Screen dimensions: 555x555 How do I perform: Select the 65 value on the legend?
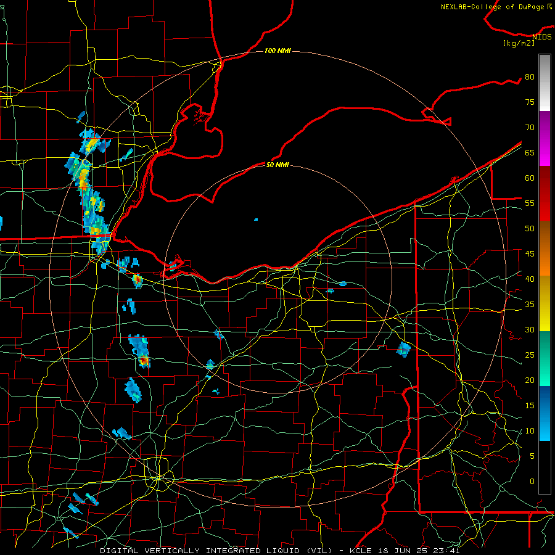coord(530,152)
